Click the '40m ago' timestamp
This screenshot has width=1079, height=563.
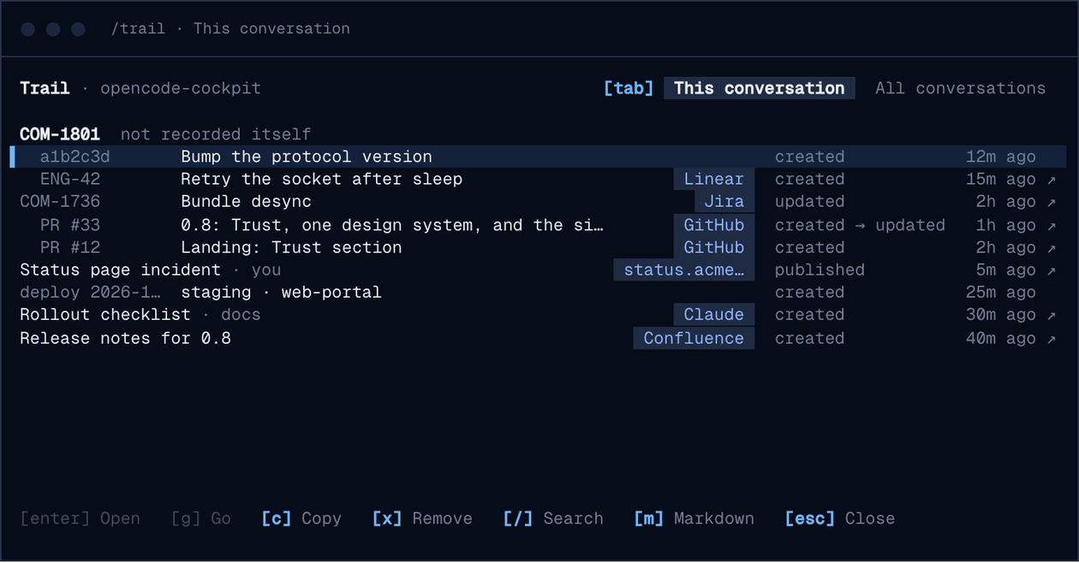[1001, 339]
